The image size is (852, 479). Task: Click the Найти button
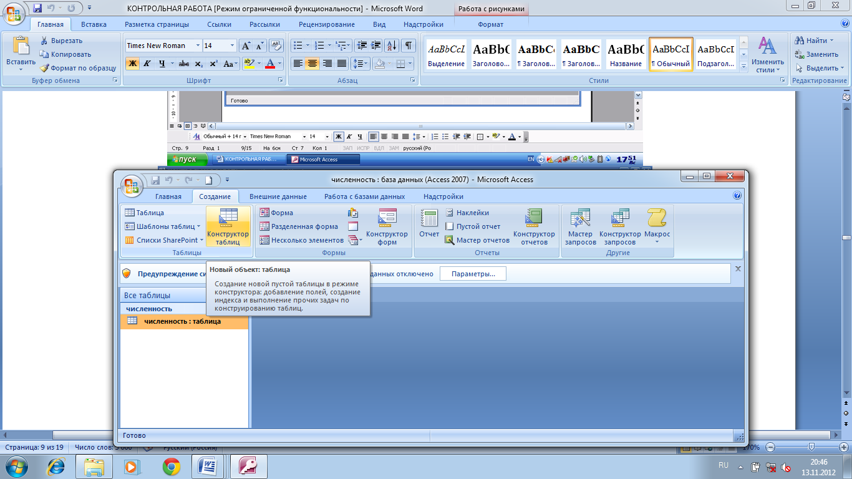(816, 41)
